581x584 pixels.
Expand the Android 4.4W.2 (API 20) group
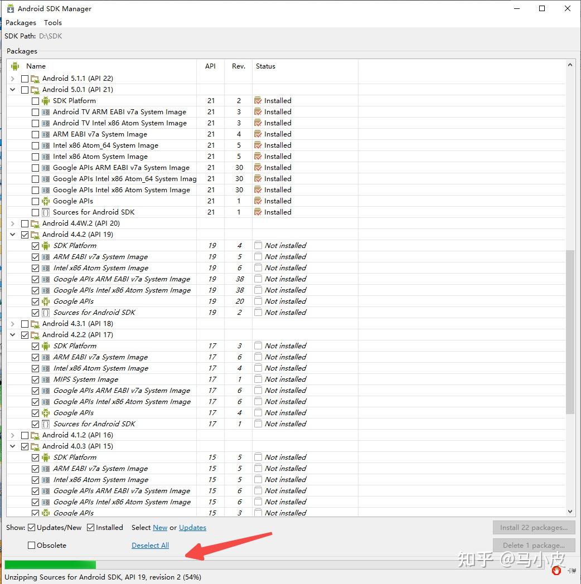(13, 223)
